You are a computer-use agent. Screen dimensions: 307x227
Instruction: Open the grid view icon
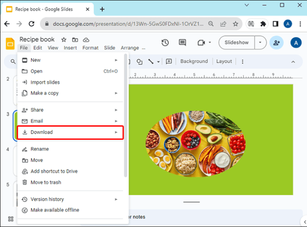pos(11,219)
